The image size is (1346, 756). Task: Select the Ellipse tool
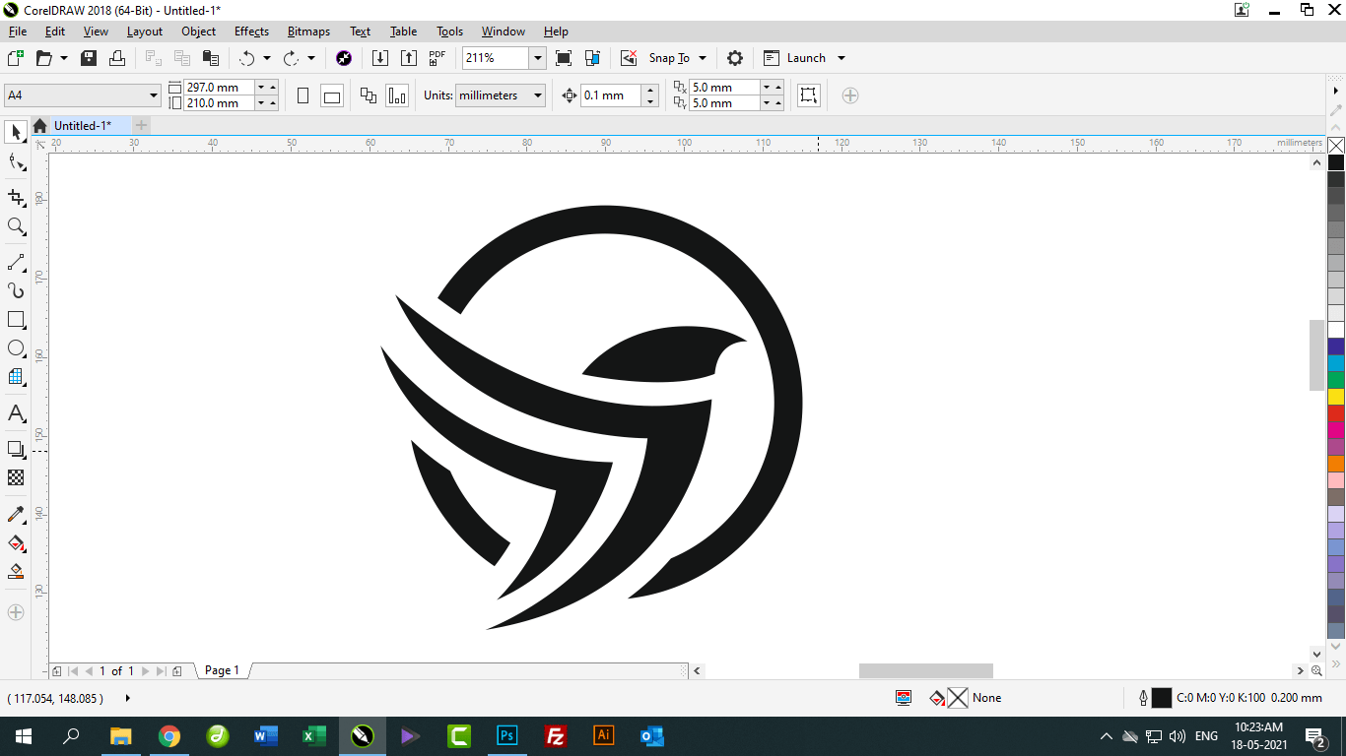[x=16, y=348]
